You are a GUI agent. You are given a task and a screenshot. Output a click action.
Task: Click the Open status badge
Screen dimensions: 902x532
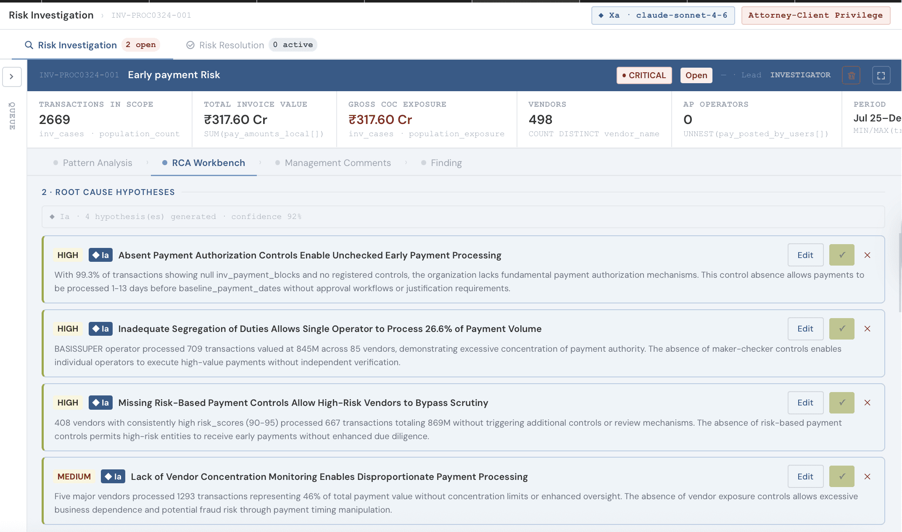click(696, 76)
